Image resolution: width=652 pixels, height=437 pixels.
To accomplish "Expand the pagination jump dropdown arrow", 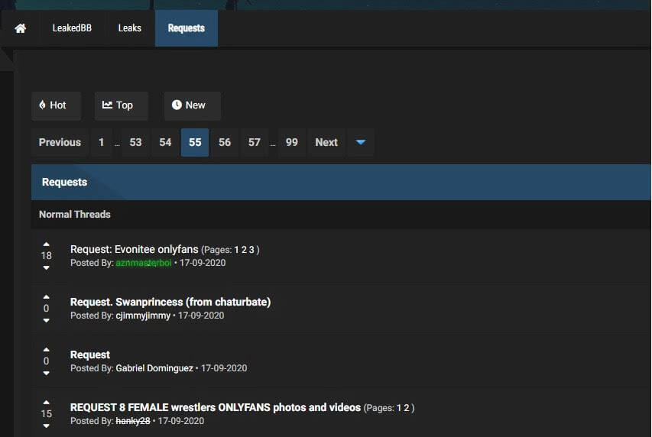I will tap(361, 143).
